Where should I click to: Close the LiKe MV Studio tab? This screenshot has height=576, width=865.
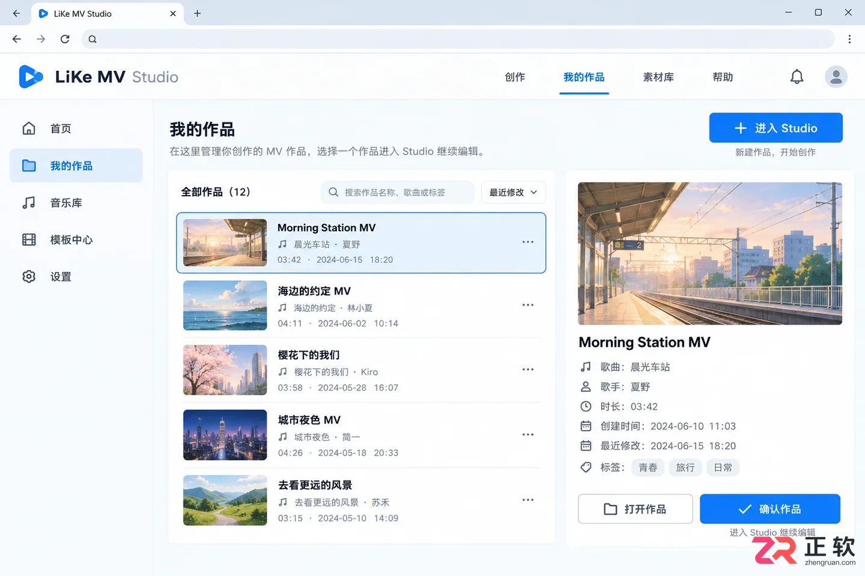173,13
